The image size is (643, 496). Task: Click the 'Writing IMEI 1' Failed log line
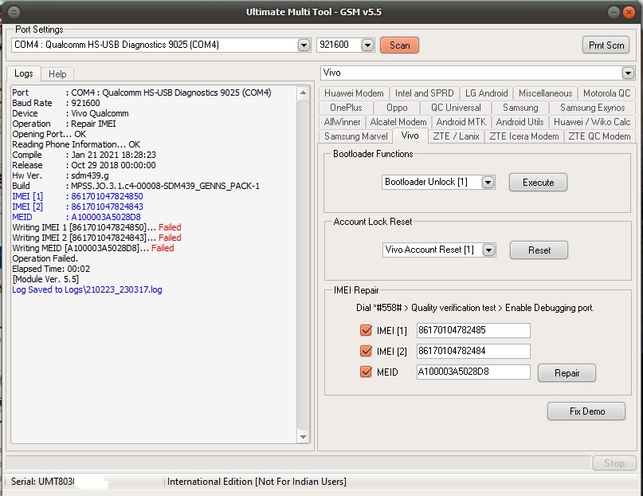pos(96,227)
